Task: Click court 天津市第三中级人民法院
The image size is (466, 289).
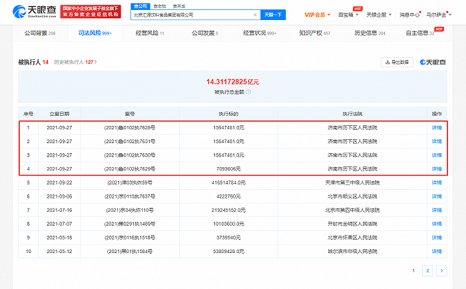Action: [352, 182]
